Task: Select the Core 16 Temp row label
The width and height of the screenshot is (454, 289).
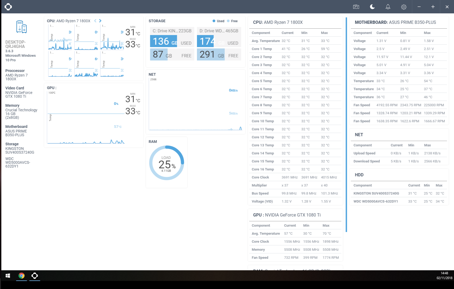Action: point(263,169)
